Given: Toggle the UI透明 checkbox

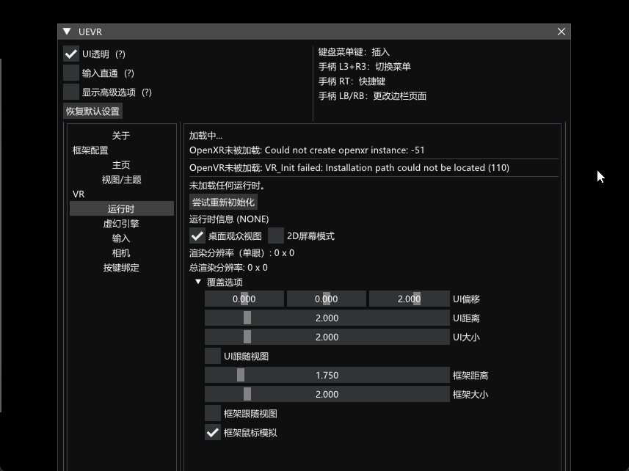Looking at the screenshot, I should pyautogui.click(x=71, y=54).
